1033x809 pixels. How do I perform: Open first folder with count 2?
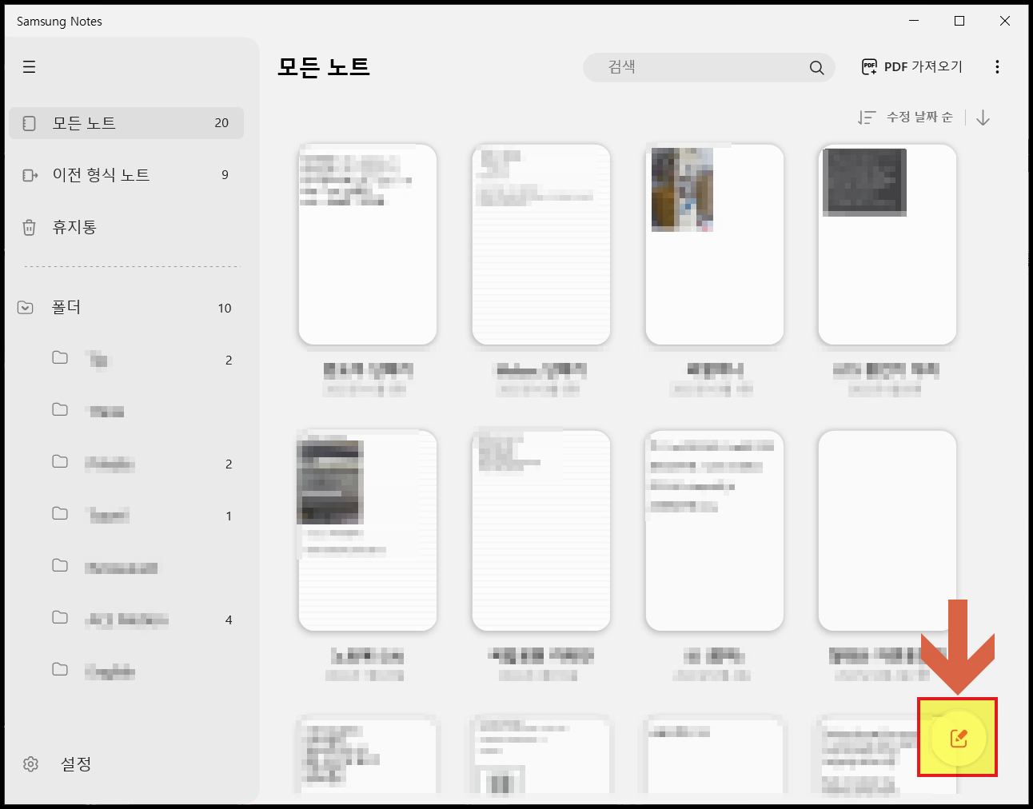pos(144,360)
